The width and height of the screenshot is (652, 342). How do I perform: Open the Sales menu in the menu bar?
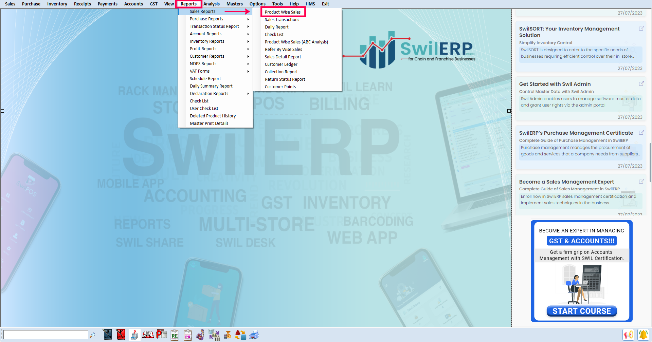10,4
